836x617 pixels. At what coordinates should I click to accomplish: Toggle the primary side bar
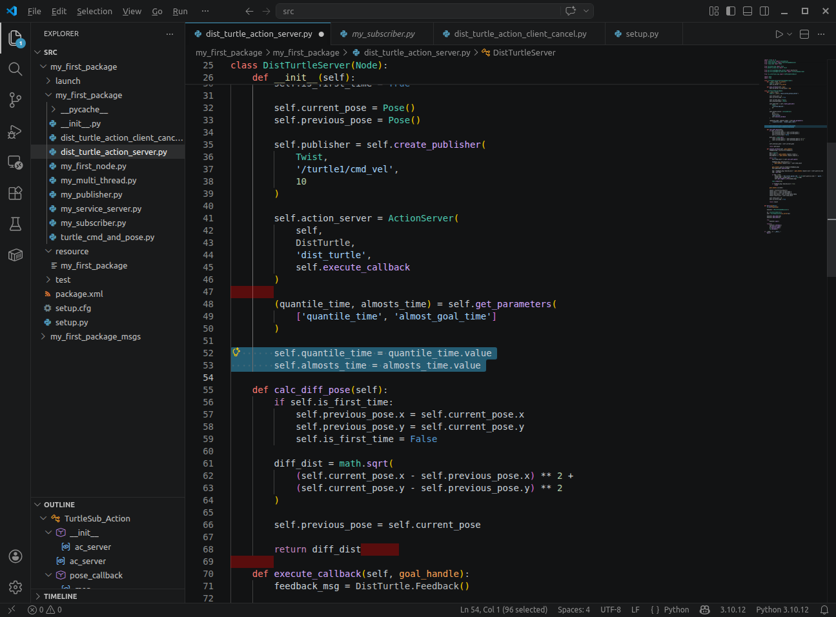pos(731,11)
